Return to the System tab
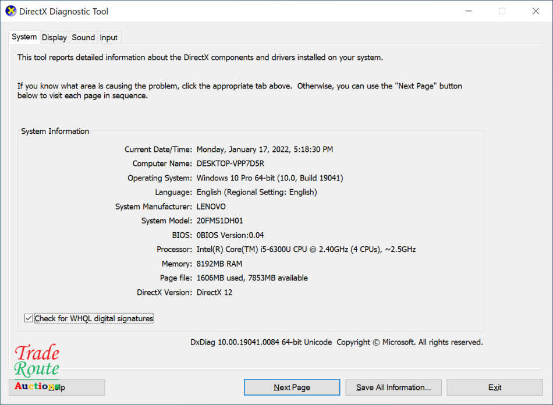 pyautogui.click(x=24, y=37)
